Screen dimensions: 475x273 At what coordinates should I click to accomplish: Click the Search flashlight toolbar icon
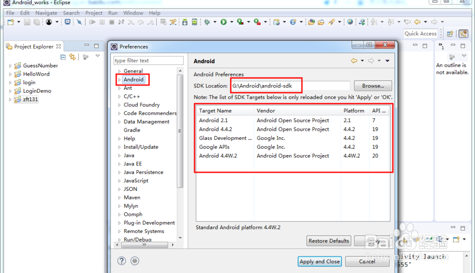pyautogui.click(x=332, y=22)
